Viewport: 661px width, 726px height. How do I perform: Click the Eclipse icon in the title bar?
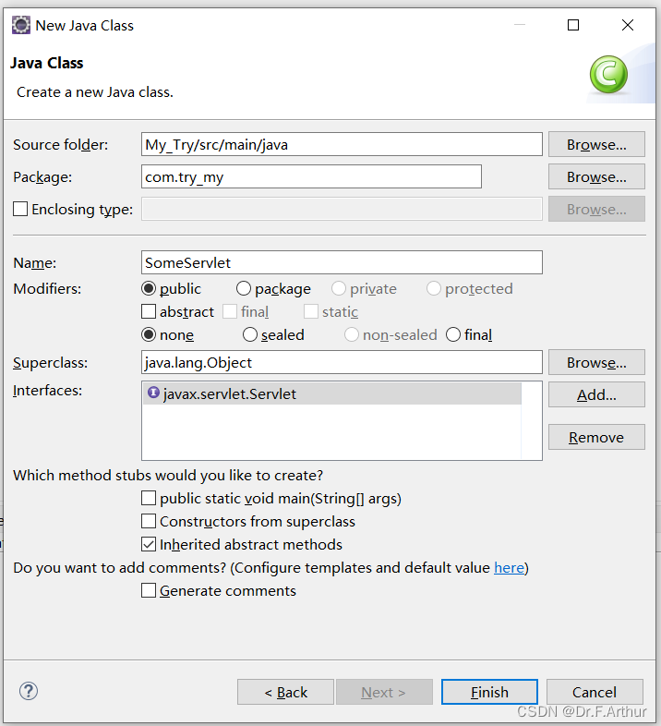21,25
